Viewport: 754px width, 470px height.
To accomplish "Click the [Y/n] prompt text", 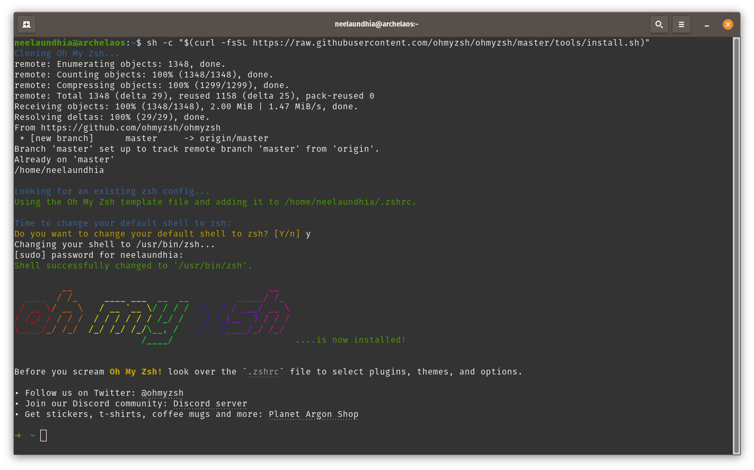I will click(287, 234).
